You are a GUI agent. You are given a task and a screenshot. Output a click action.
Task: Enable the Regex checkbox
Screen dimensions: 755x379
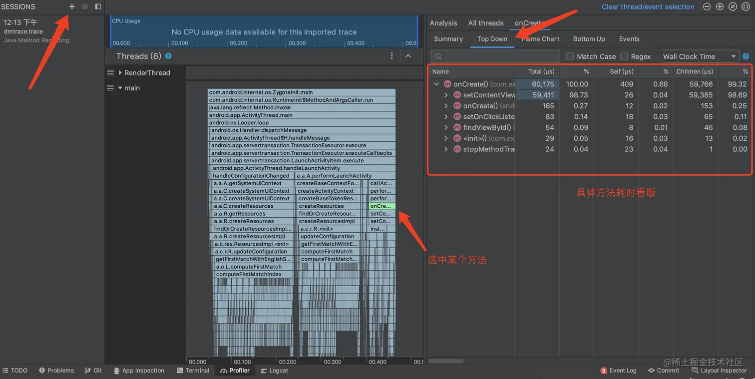pos(624,56)
